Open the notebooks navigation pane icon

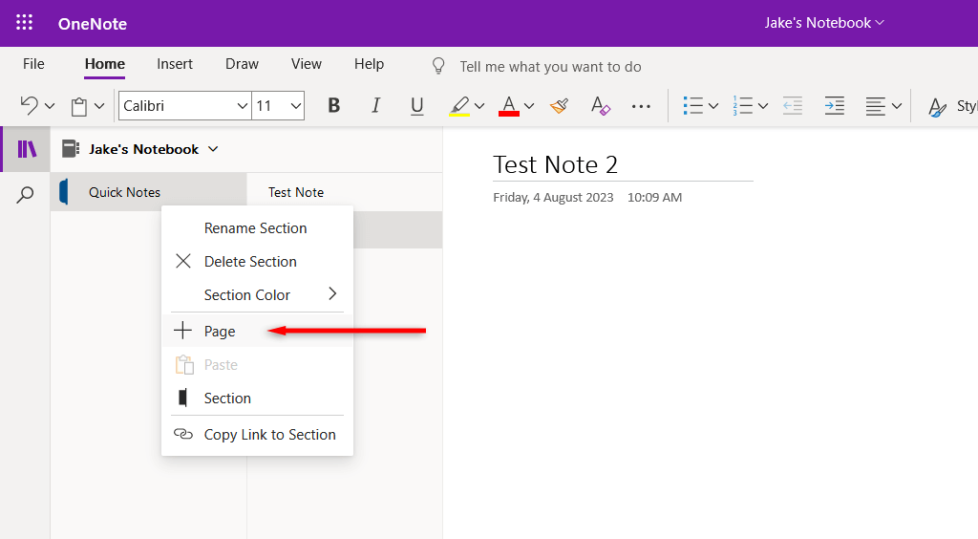pyautogui.click(x=27, y=149)
